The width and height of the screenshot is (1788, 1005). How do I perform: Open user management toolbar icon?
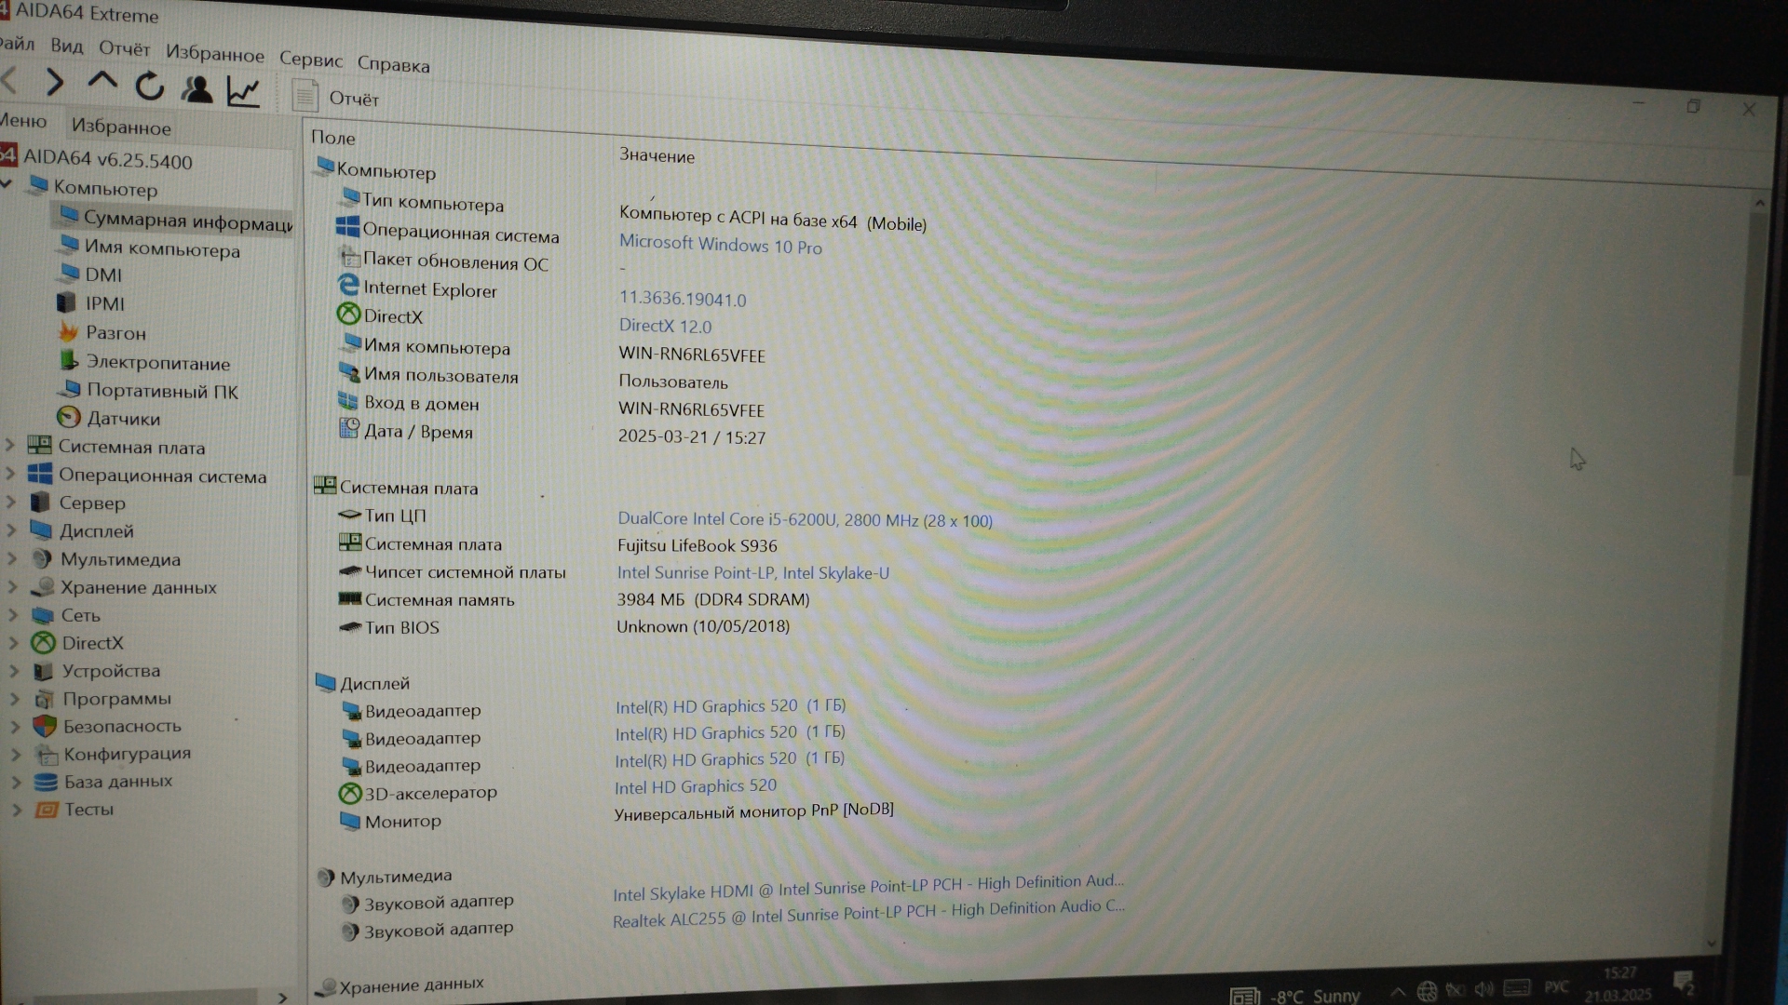click(x=196, y=89)
